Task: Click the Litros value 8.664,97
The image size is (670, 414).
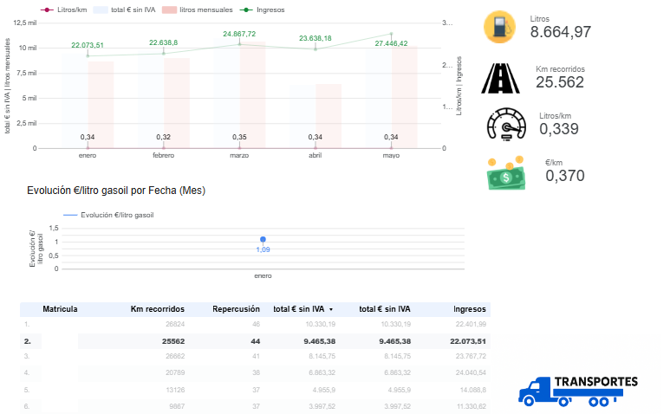Action: (x=561, y=32)
